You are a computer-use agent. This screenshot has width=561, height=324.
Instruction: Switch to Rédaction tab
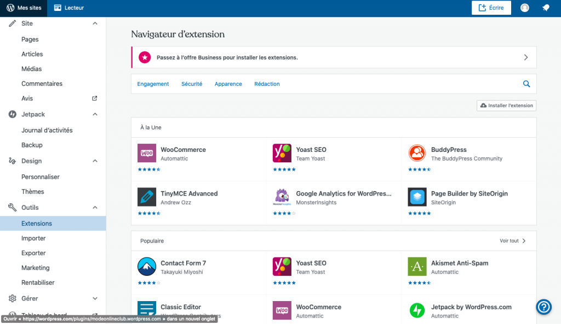click(267, 84)
